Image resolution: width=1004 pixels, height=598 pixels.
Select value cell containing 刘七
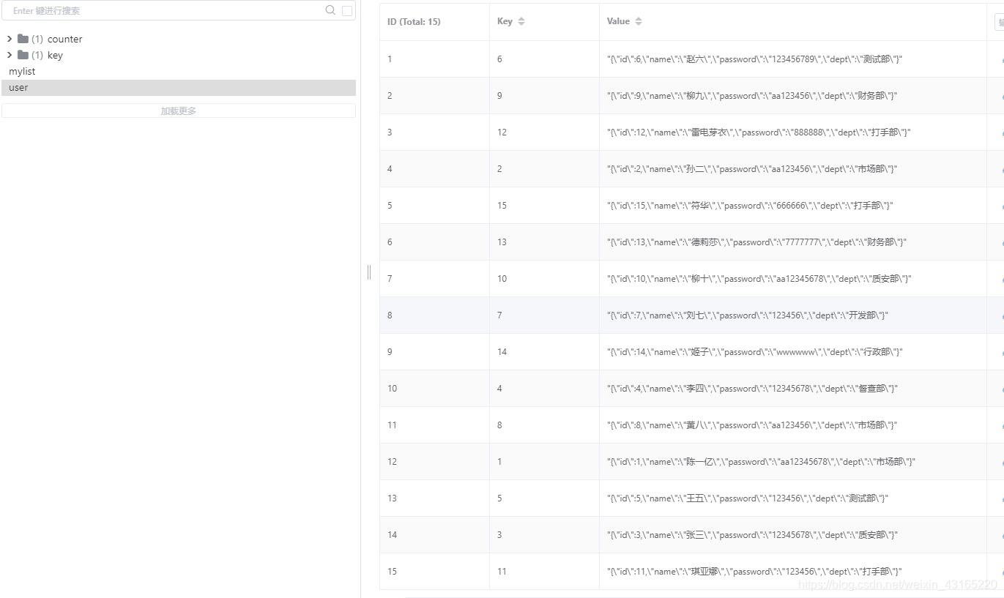(793, 315)
